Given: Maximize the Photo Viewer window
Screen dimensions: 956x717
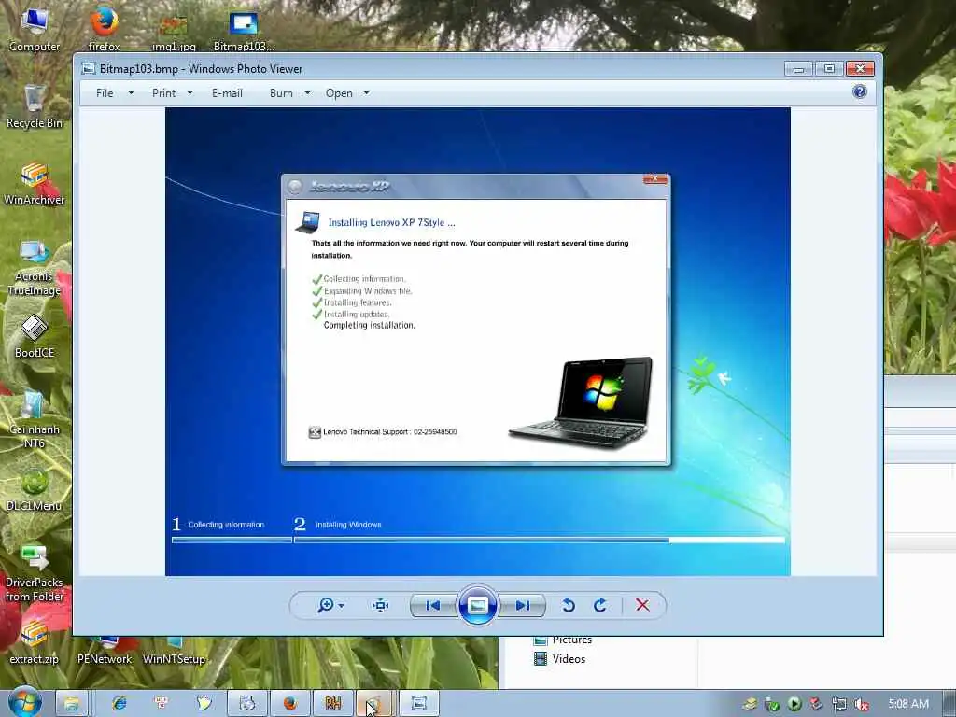Looking at the screenshot, I should coord(829,69).
